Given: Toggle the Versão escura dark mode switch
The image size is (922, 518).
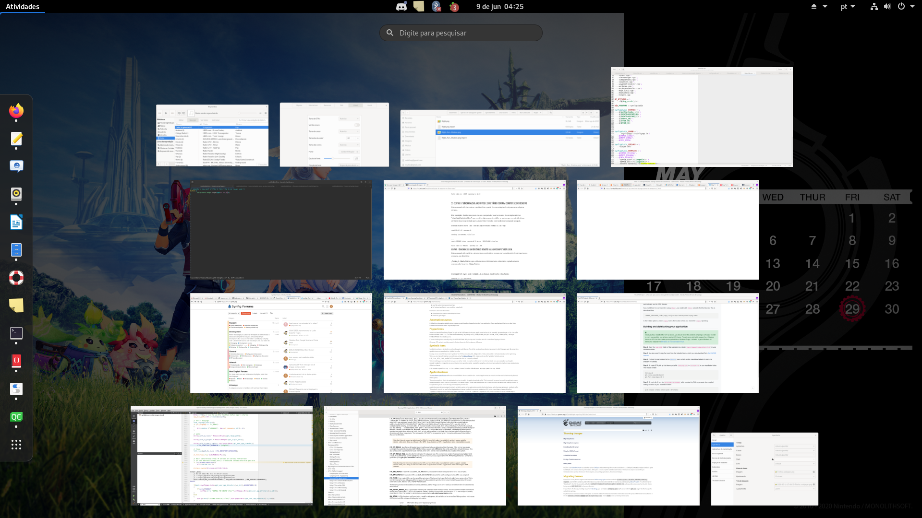Looking at the screenshot, I should pos(357,125).
